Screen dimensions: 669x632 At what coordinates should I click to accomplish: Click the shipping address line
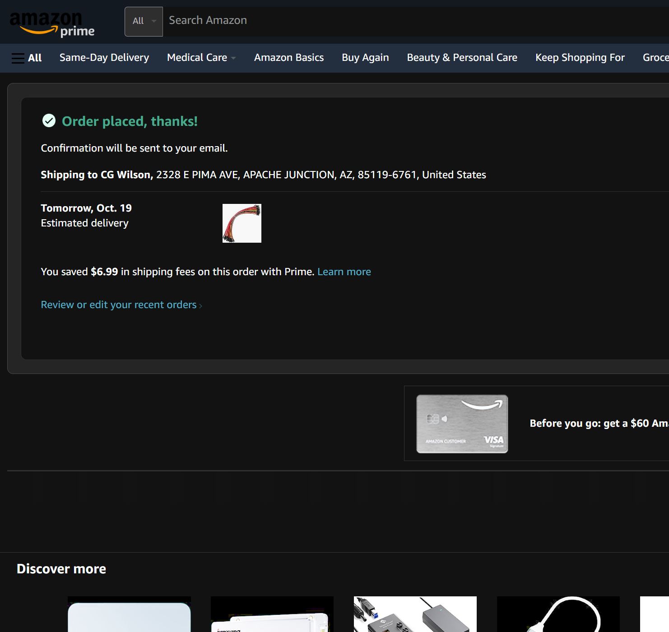pyautogui.click(x=263, y=175)
